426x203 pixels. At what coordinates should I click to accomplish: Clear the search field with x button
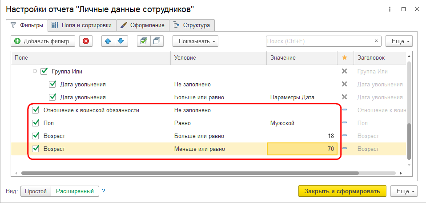pyautogui.click(x=376, y=41)
